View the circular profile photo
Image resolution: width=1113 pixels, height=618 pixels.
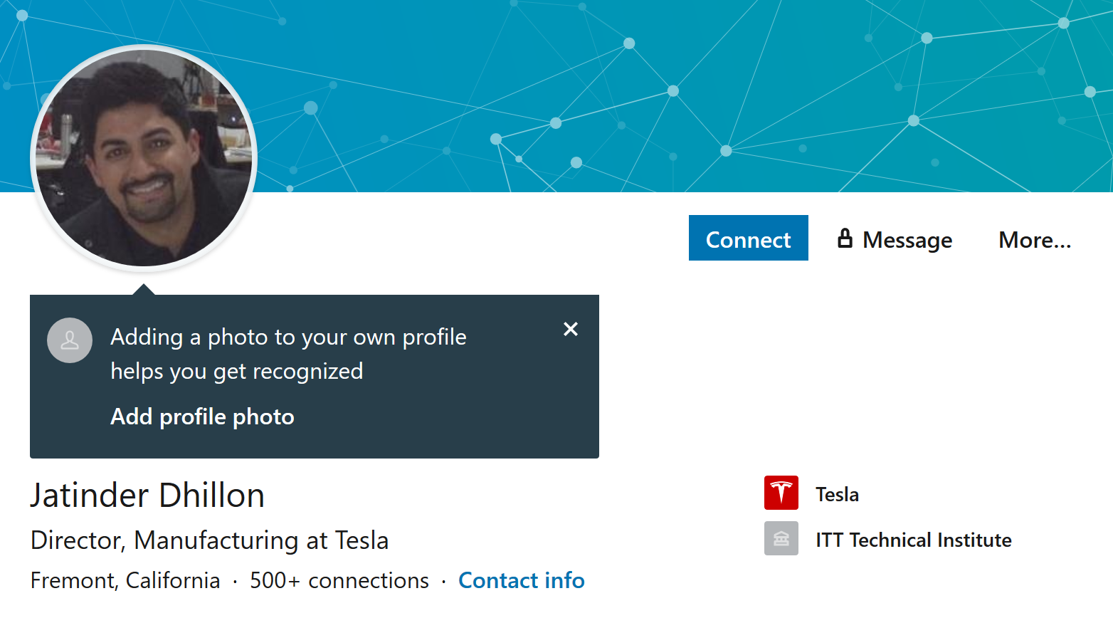(x=144, y=158)
